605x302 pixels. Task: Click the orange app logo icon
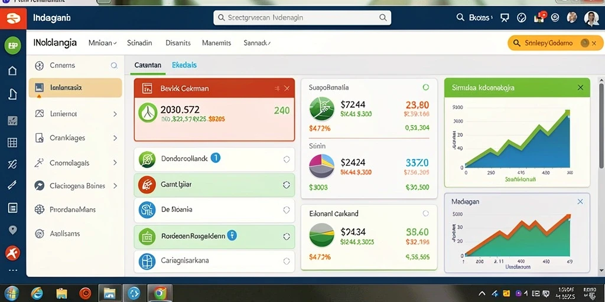(13, 18)
